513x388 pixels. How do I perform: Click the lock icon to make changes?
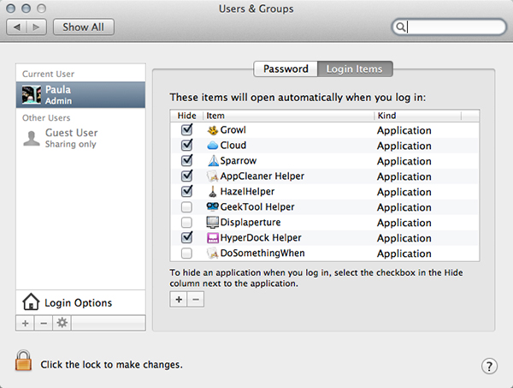click(x=24, y=361)
